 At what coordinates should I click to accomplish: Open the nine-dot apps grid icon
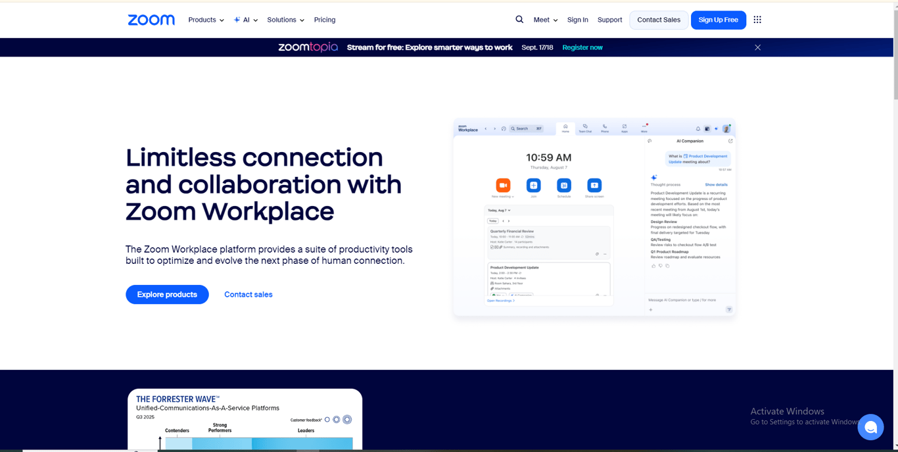[x=757, y=20]
